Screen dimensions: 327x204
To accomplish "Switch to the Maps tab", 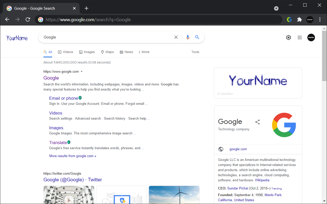I will [107, 52].
